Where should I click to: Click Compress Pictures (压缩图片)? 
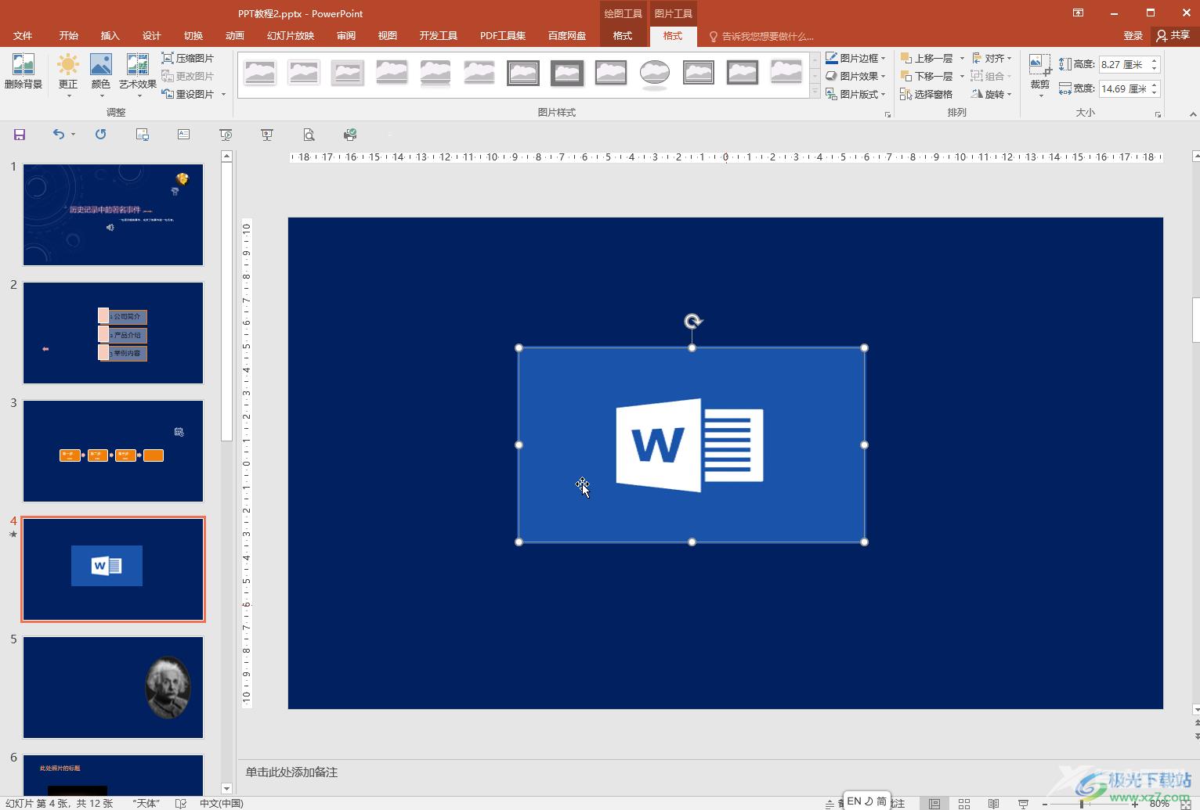187,58
